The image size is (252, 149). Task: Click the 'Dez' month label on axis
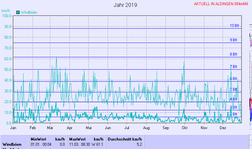point(223,128)
